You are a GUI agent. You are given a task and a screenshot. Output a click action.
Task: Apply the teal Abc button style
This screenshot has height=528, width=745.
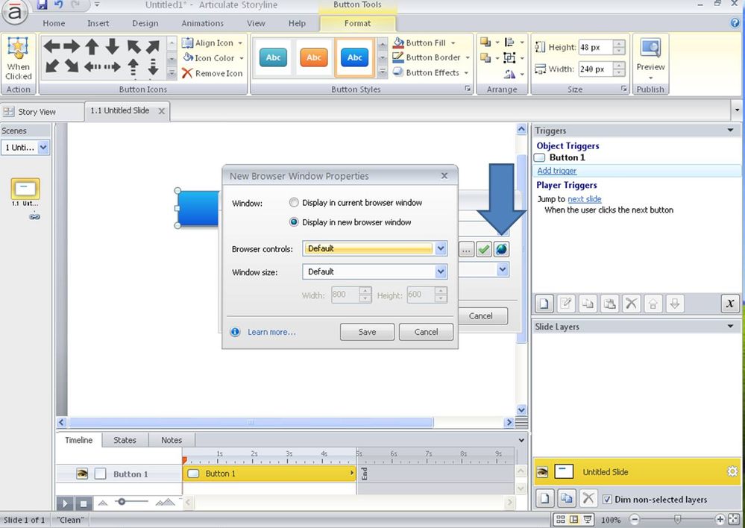273,57
